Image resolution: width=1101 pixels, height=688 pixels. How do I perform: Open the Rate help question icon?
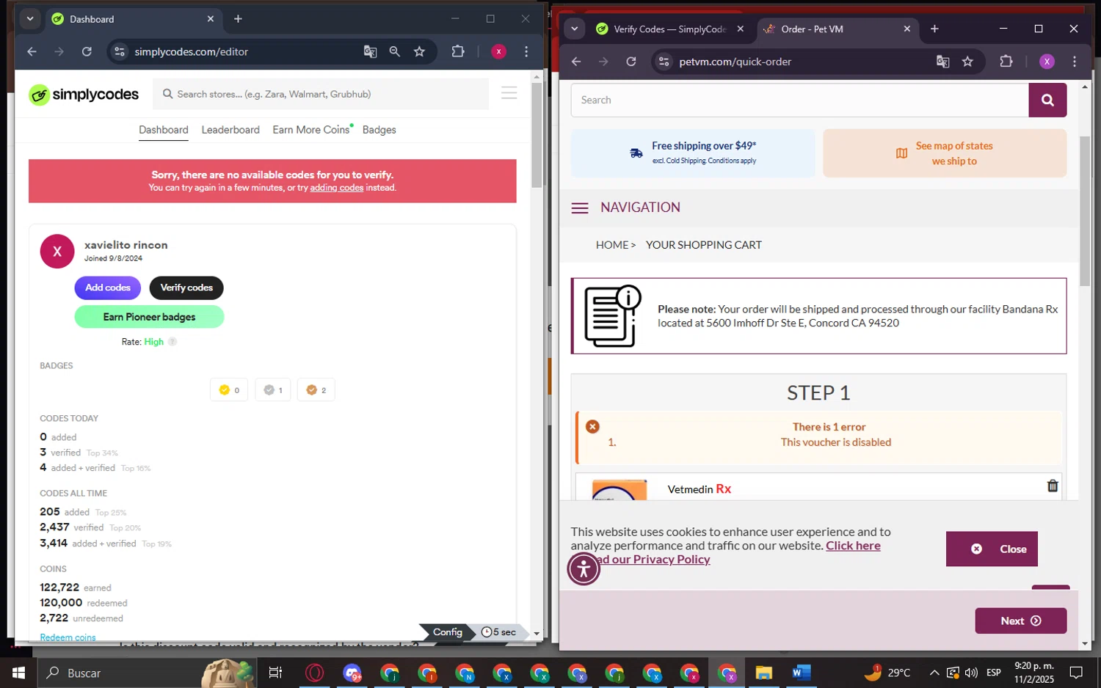[x=172, y=342]
